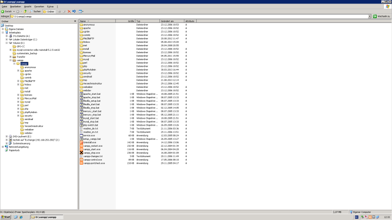
Task: Go back with the Zurück button
Action: tap(7, 11)
